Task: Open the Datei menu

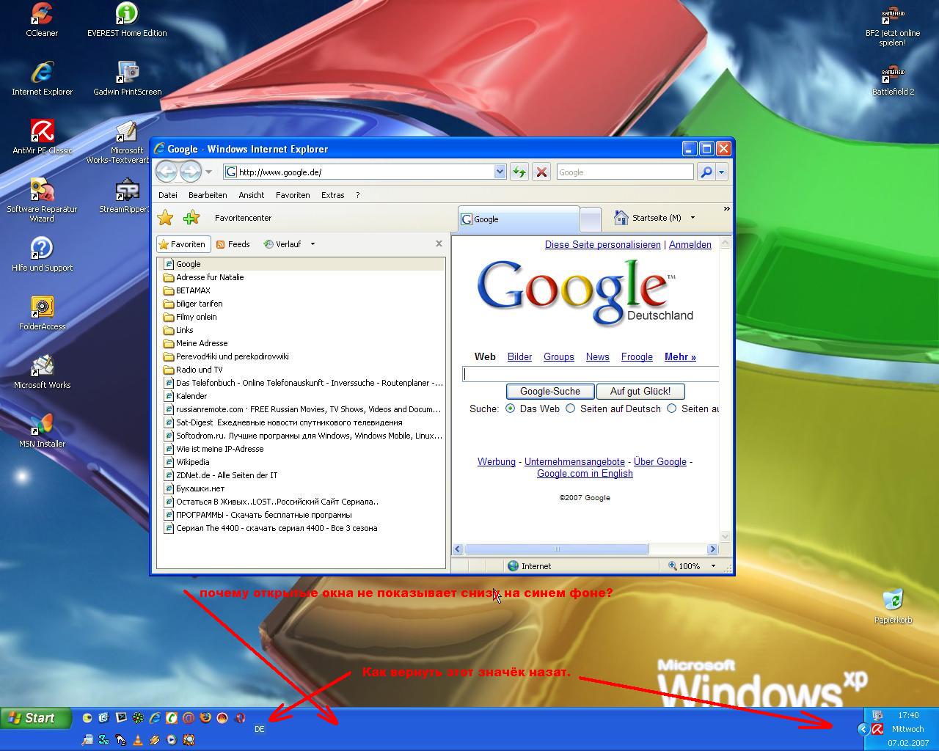Action: 168,195
